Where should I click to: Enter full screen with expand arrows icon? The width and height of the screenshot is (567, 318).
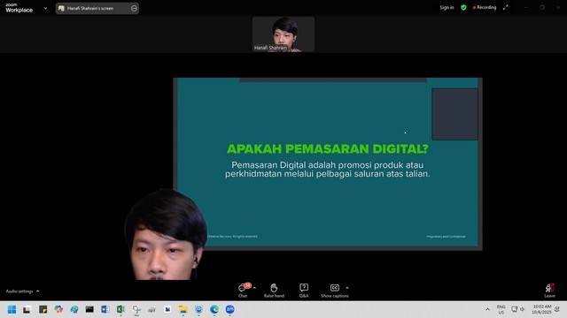click(506, 7)
